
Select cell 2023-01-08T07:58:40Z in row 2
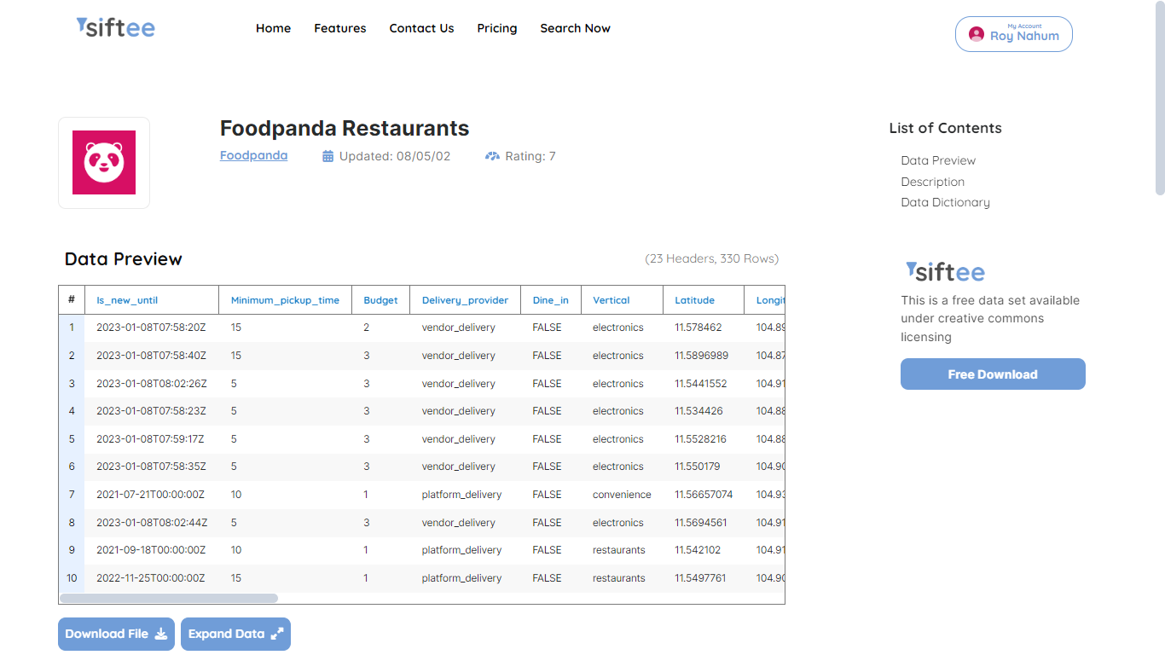point(151,356)
